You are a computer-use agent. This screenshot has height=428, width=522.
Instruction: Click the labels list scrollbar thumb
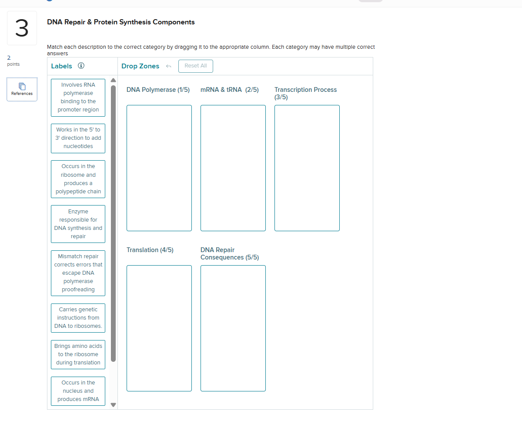[114, 223]
